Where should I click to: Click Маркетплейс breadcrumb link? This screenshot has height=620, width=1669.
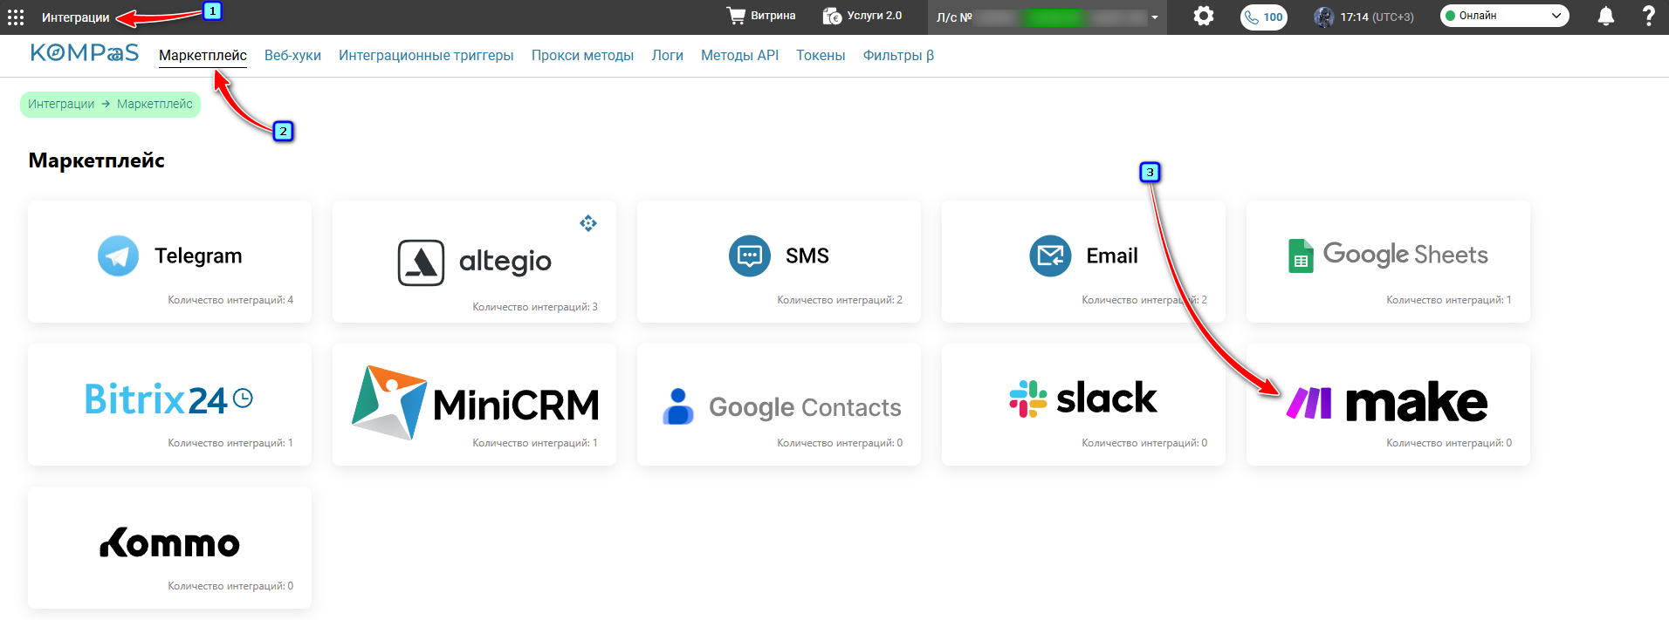155,104
